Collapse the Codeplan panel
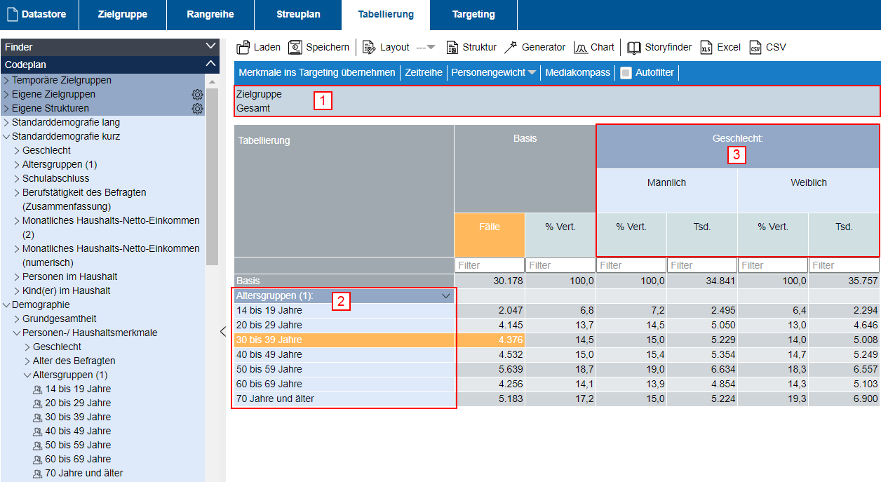Viewport: 881px width, 482px height. tap(210, 64)
